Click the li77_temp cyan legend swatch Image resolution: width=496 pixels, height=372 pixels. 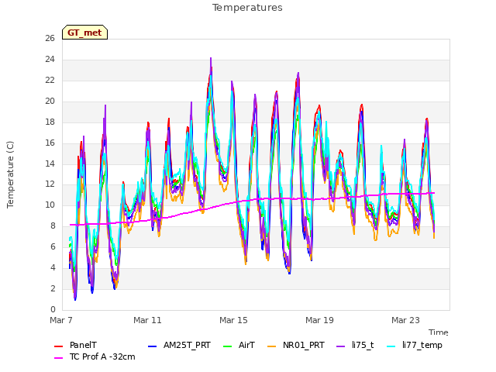click(391, 346)
